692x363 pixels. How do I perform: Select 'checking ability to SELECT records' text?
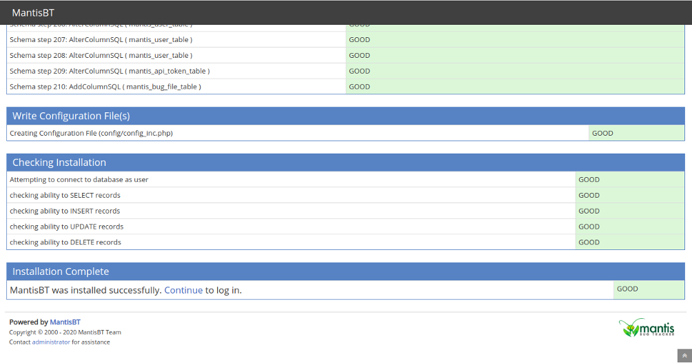coord(65,196)
